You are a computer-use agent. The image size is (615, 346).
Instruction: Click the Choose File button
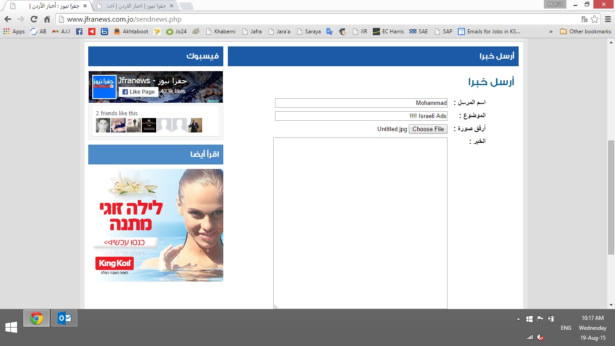(428, 129)
